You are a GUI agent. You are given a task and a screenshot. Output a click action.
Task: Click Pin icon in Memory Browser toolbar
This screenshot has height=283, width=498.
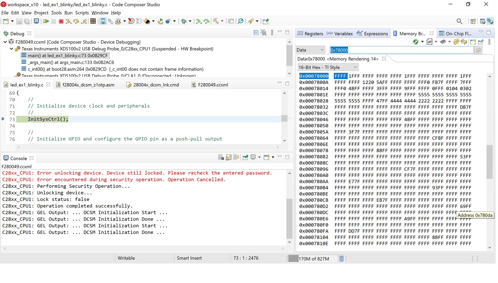coord(481,42)
